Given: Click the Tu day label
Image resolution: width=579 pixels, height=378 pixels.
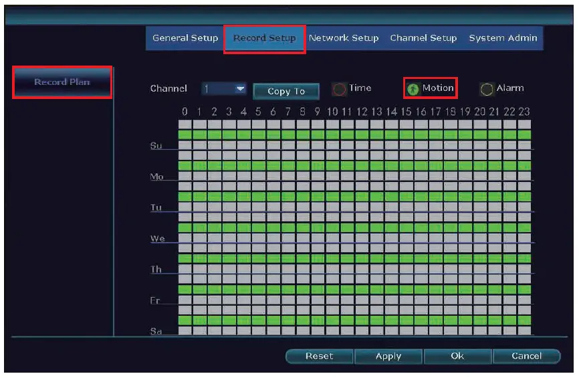Looking at the screenshot, I should tap(156, 207).
